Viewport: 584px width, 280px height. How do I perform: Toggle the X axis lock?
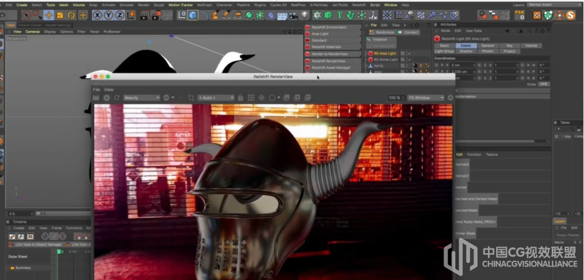(97, 15)
